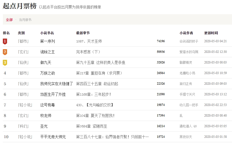Visit author 爱潜水的乌贼's page
The height and width of the screenshot is (143, 232).
(189, 52)
